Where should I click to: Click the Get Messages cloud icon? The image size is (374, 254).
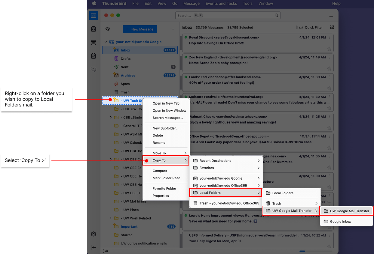pyautogui.click(x=108, y=29)
